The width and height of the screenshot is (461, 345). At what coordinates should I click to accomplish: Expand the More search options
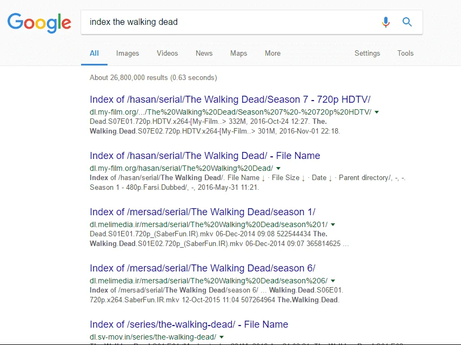(x=272, y=53)
